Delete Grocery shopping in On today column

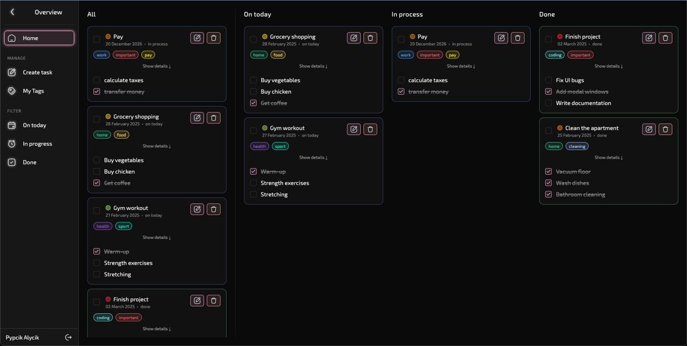click(370, 38)
